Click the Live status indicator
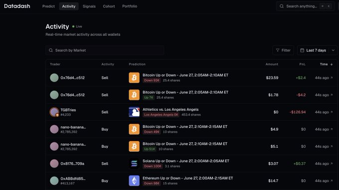 click(77, 26)
